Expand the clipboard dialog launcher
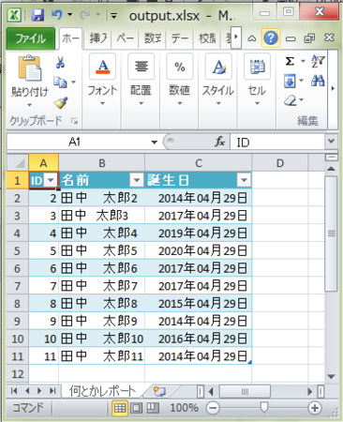The width and height of the screenshot is (343, 422). (x=74, y=121)
